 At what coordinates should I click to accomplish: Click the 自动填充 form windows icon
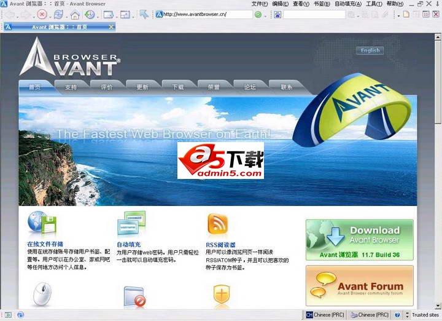pos(131,223)
